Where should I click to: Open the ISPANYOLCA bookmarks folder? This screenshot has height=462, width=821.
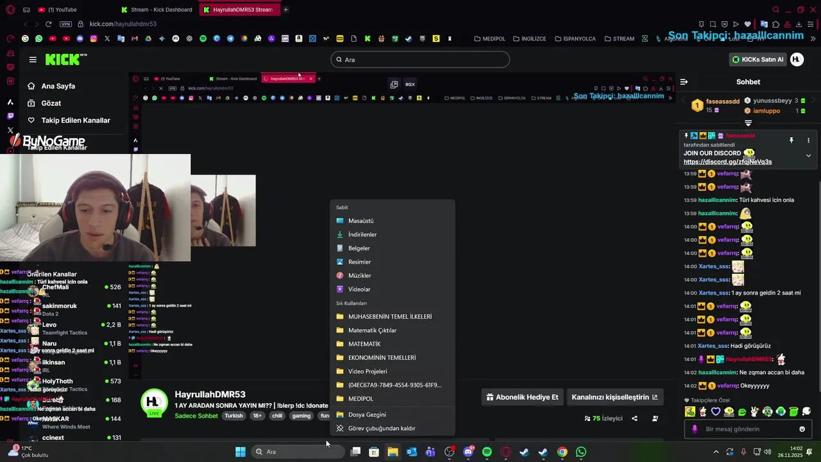pyautogui.click(x=575, y=38)
